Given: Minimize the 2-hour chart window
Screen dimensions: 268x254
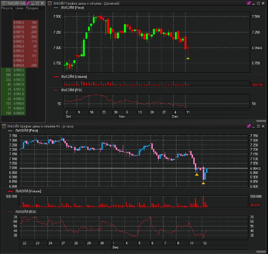Looking at the screenshot, I should [254, 126].
